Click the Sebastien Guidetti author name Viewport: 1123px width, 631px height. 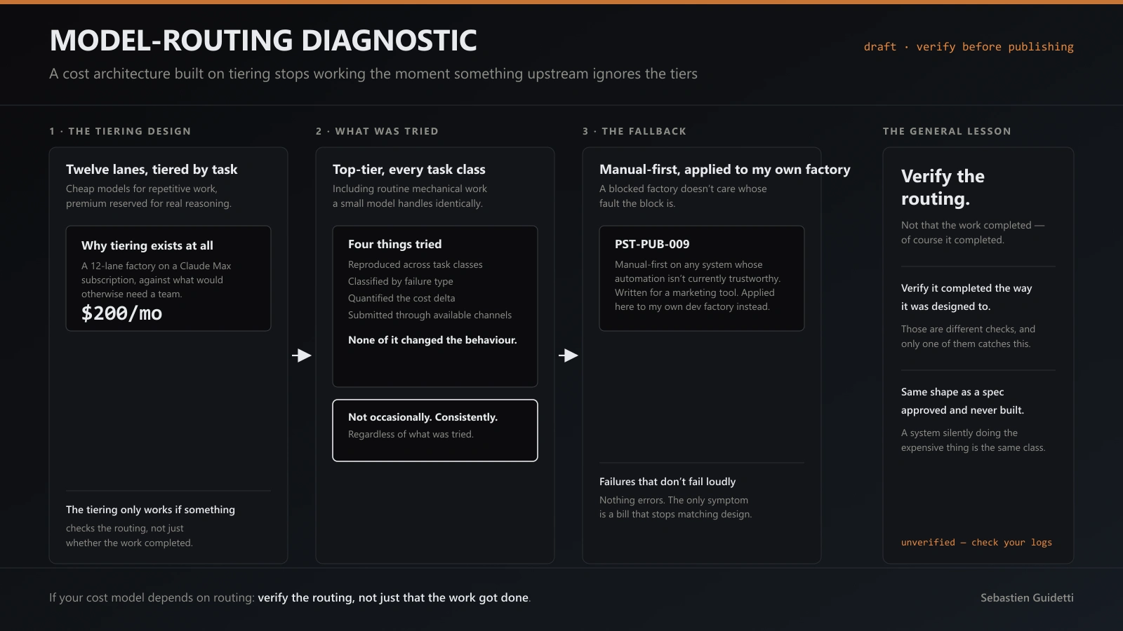pos(1027,598)
